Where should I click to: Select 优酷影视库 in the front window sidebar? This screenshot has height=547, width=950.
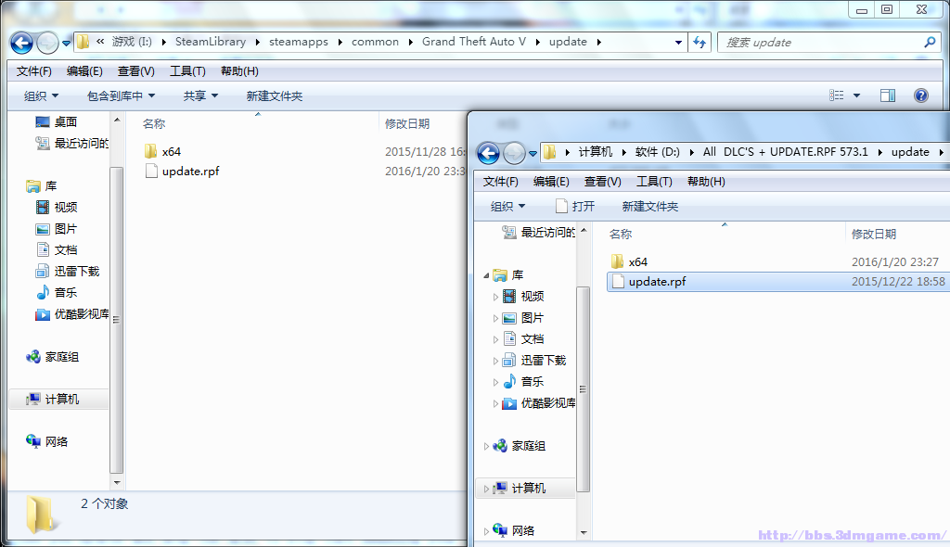(x=539, y=402)
